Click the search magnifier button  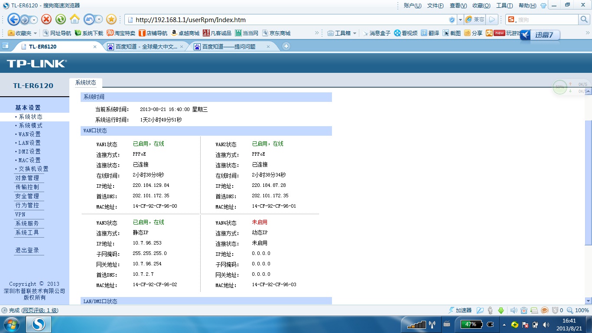(x=584, y=20)
